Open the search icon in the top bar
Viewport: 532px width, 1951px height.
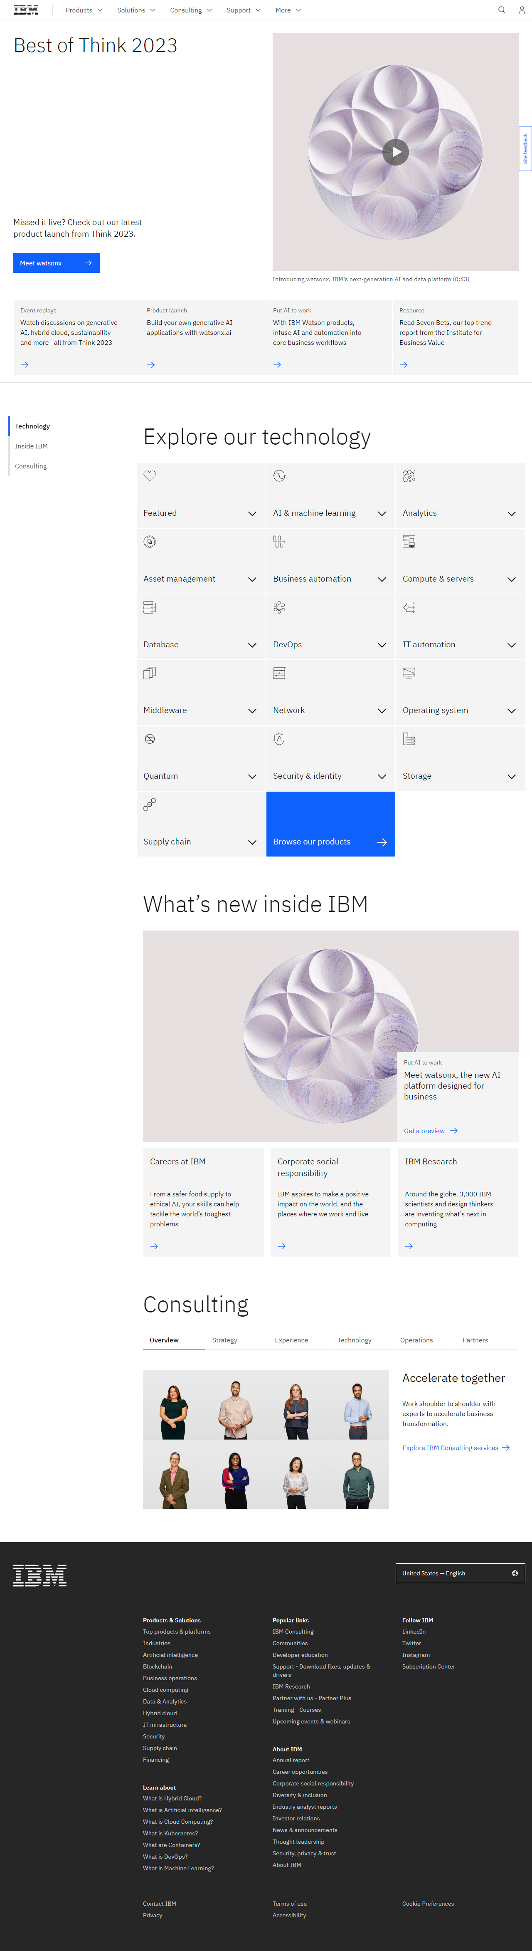coord(501,10)
